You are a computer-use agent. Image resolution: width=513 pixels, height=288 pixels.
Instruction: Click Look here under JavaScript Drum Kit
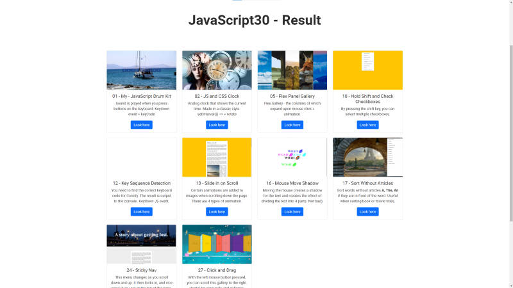pos(141,125)
